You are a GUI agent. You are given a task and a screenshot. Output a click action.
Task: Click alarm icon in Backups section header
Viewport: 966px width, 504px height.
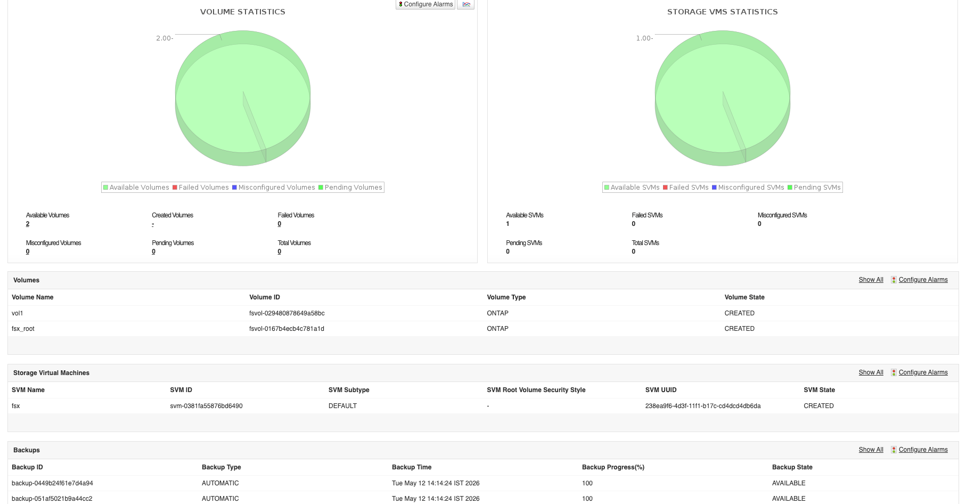point(894,450)
